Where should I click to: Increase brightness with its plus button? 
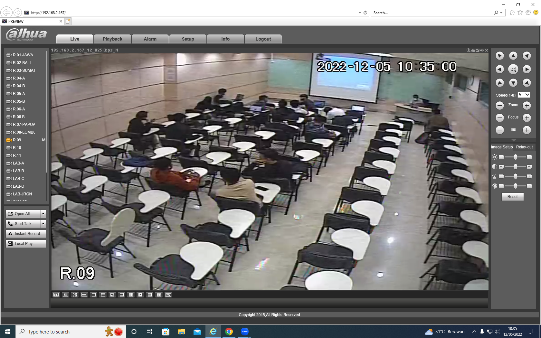pyautogui.click(x=529, y=157)
